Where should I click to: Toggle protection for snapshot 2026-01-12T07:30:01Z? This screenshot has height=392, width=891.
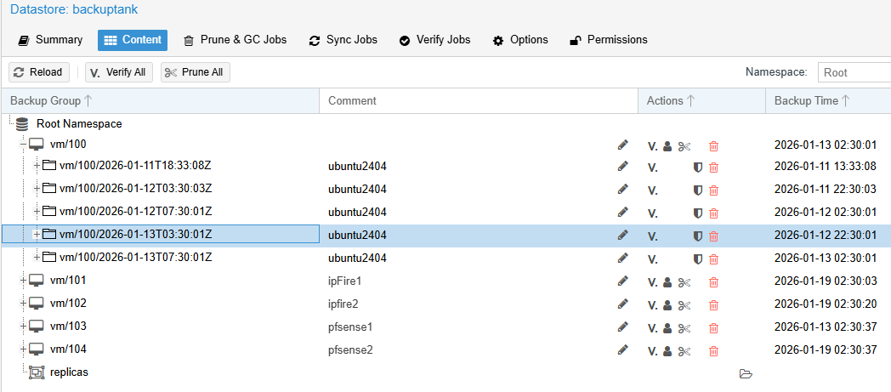point(697,213)
